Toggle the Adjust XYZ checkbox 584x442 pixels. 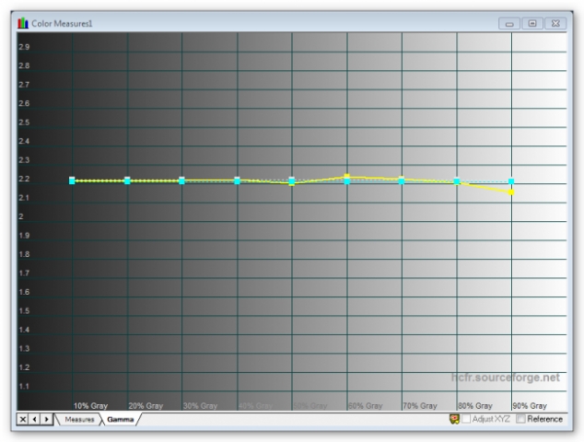(x=467, y=419)
